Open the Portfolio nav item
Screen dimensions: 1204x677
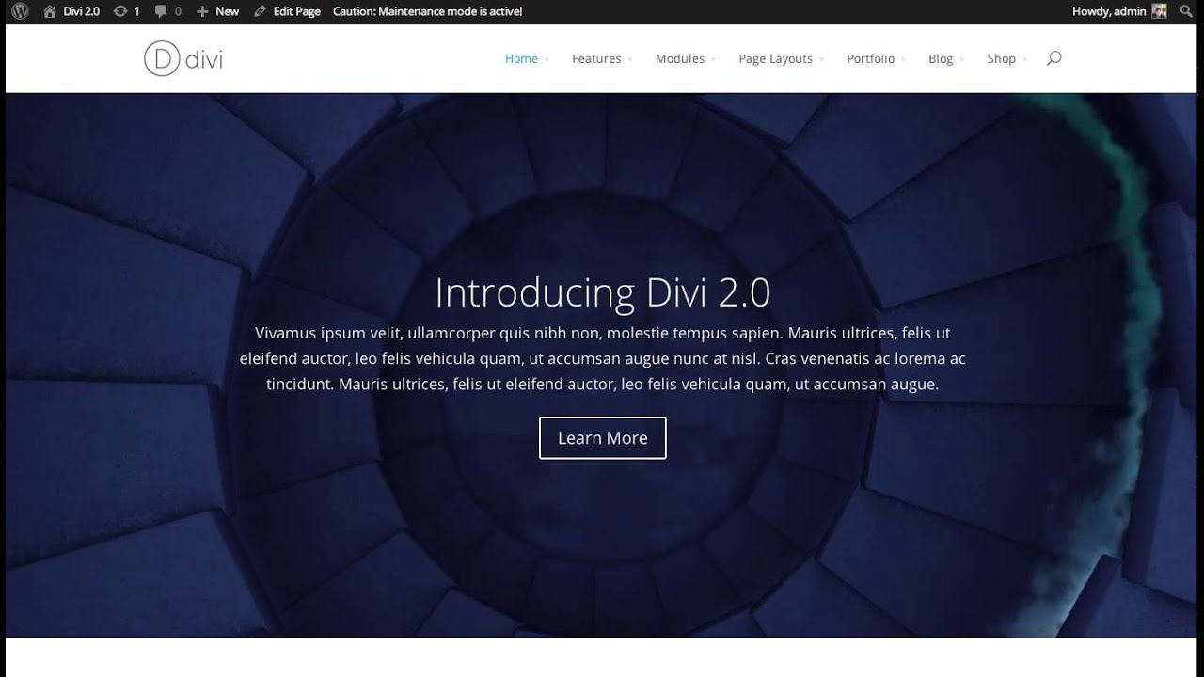[x=871, y=58]
